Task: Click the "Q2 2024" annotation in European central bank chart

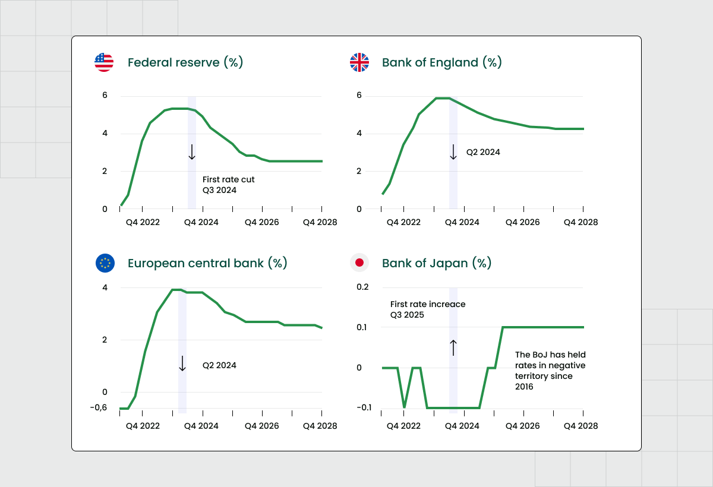Action: point(219,365)
